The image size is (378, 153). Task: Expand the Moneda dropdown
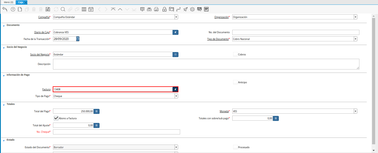click(355, 111)
